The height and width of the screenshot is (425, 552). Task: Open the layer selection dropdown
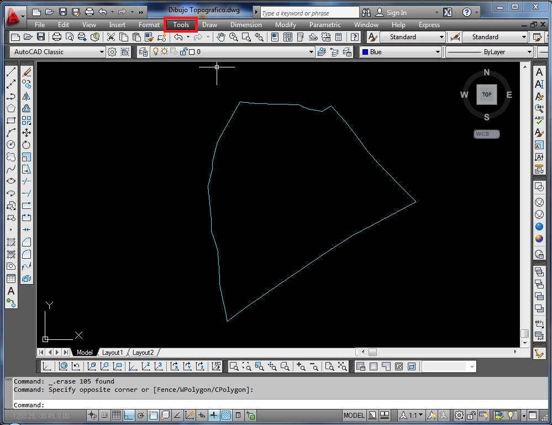[312, 51]
